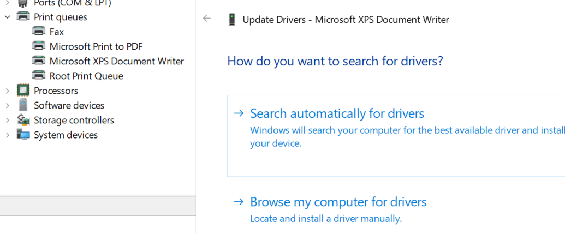This screenshot has width=565, height=234.
Task: Click the Microsoft XPS Document Writer printer icon
Action: pyautogui.click(x=39, y=61)
